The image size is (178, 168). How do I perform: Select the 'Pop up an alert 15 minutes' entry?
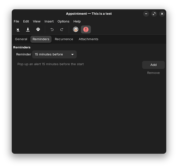point(51,64)
